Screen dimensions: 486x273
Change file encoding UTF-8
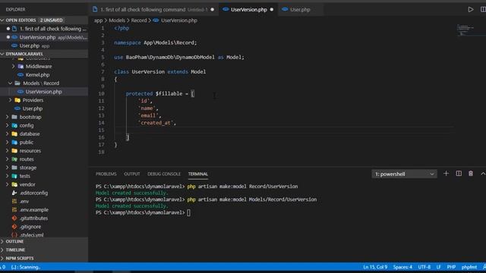click(x=424, y=267)
